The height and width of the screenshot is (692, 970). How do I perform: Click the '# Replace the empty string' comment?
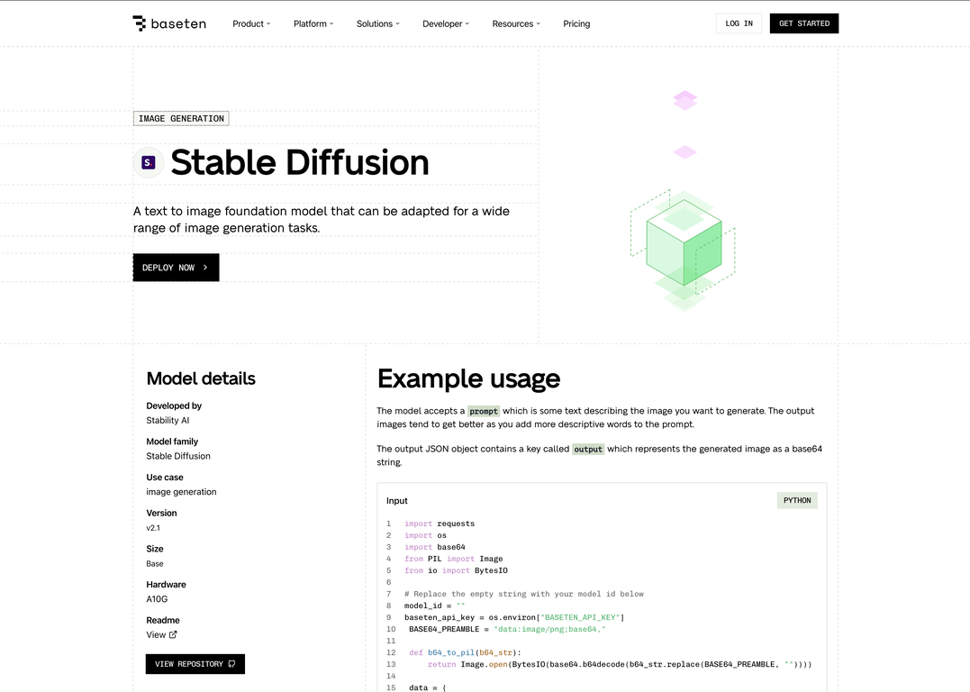pos(524,594)
